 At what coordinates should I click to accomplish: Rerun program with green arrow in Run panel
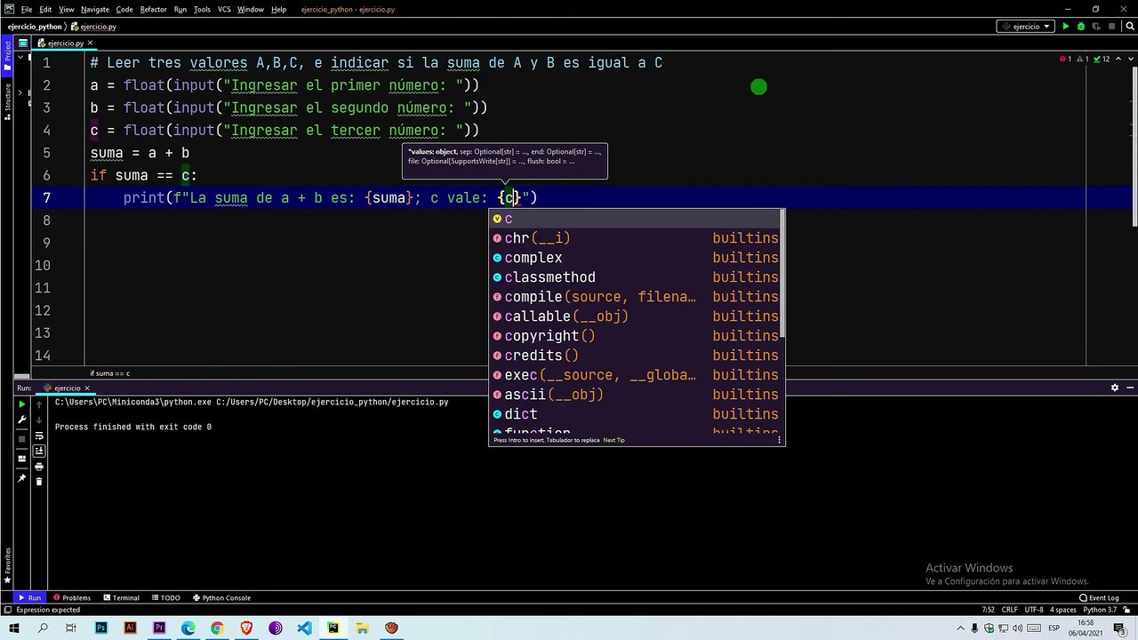[x=22, y=404]
